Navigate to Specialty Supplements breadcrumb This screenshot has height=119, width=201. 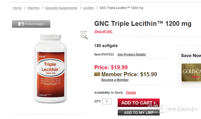click(61, 8)
